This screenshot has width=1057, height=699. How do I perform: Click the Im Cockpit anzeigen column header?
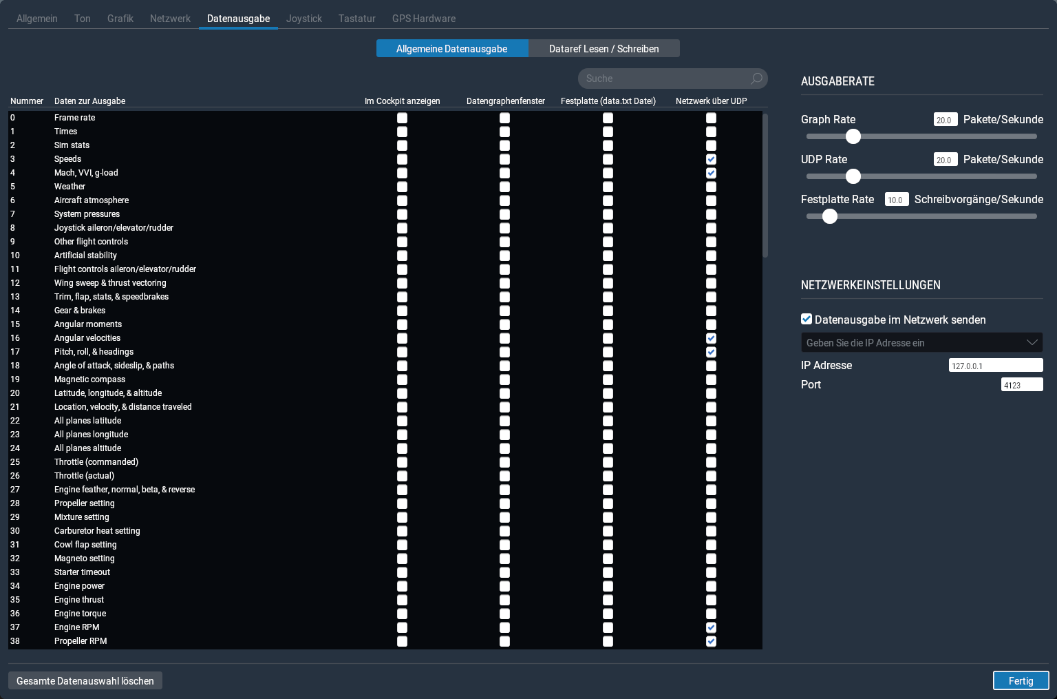[x=403, y=101]
